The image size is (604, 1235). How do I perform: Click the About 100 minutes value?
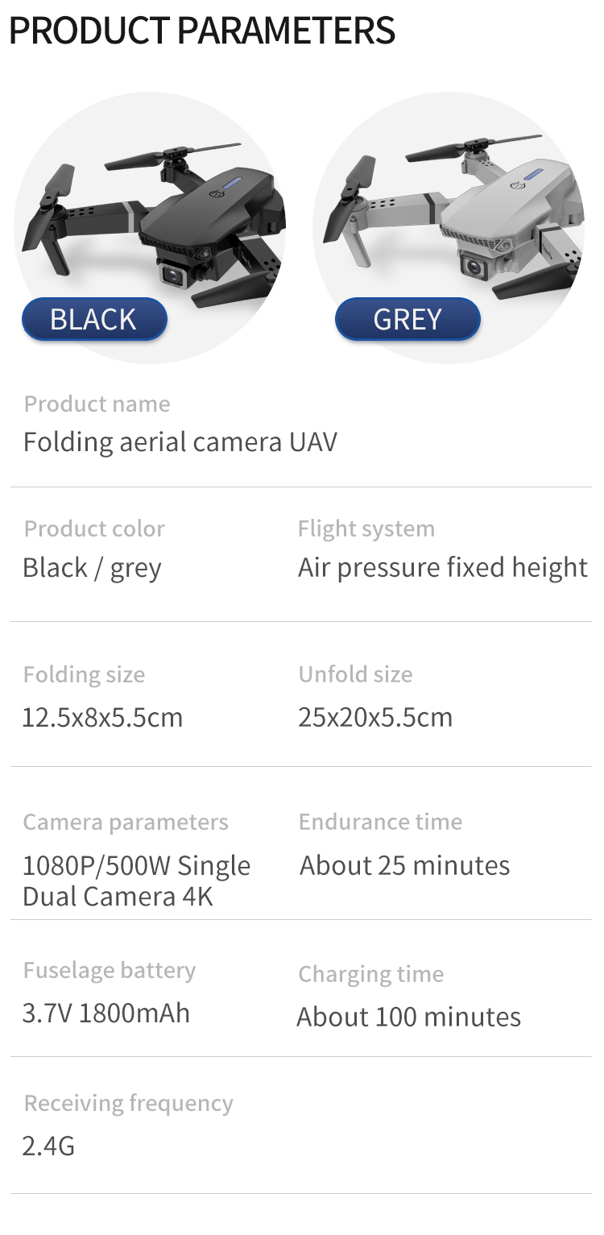coord(409,1017)
